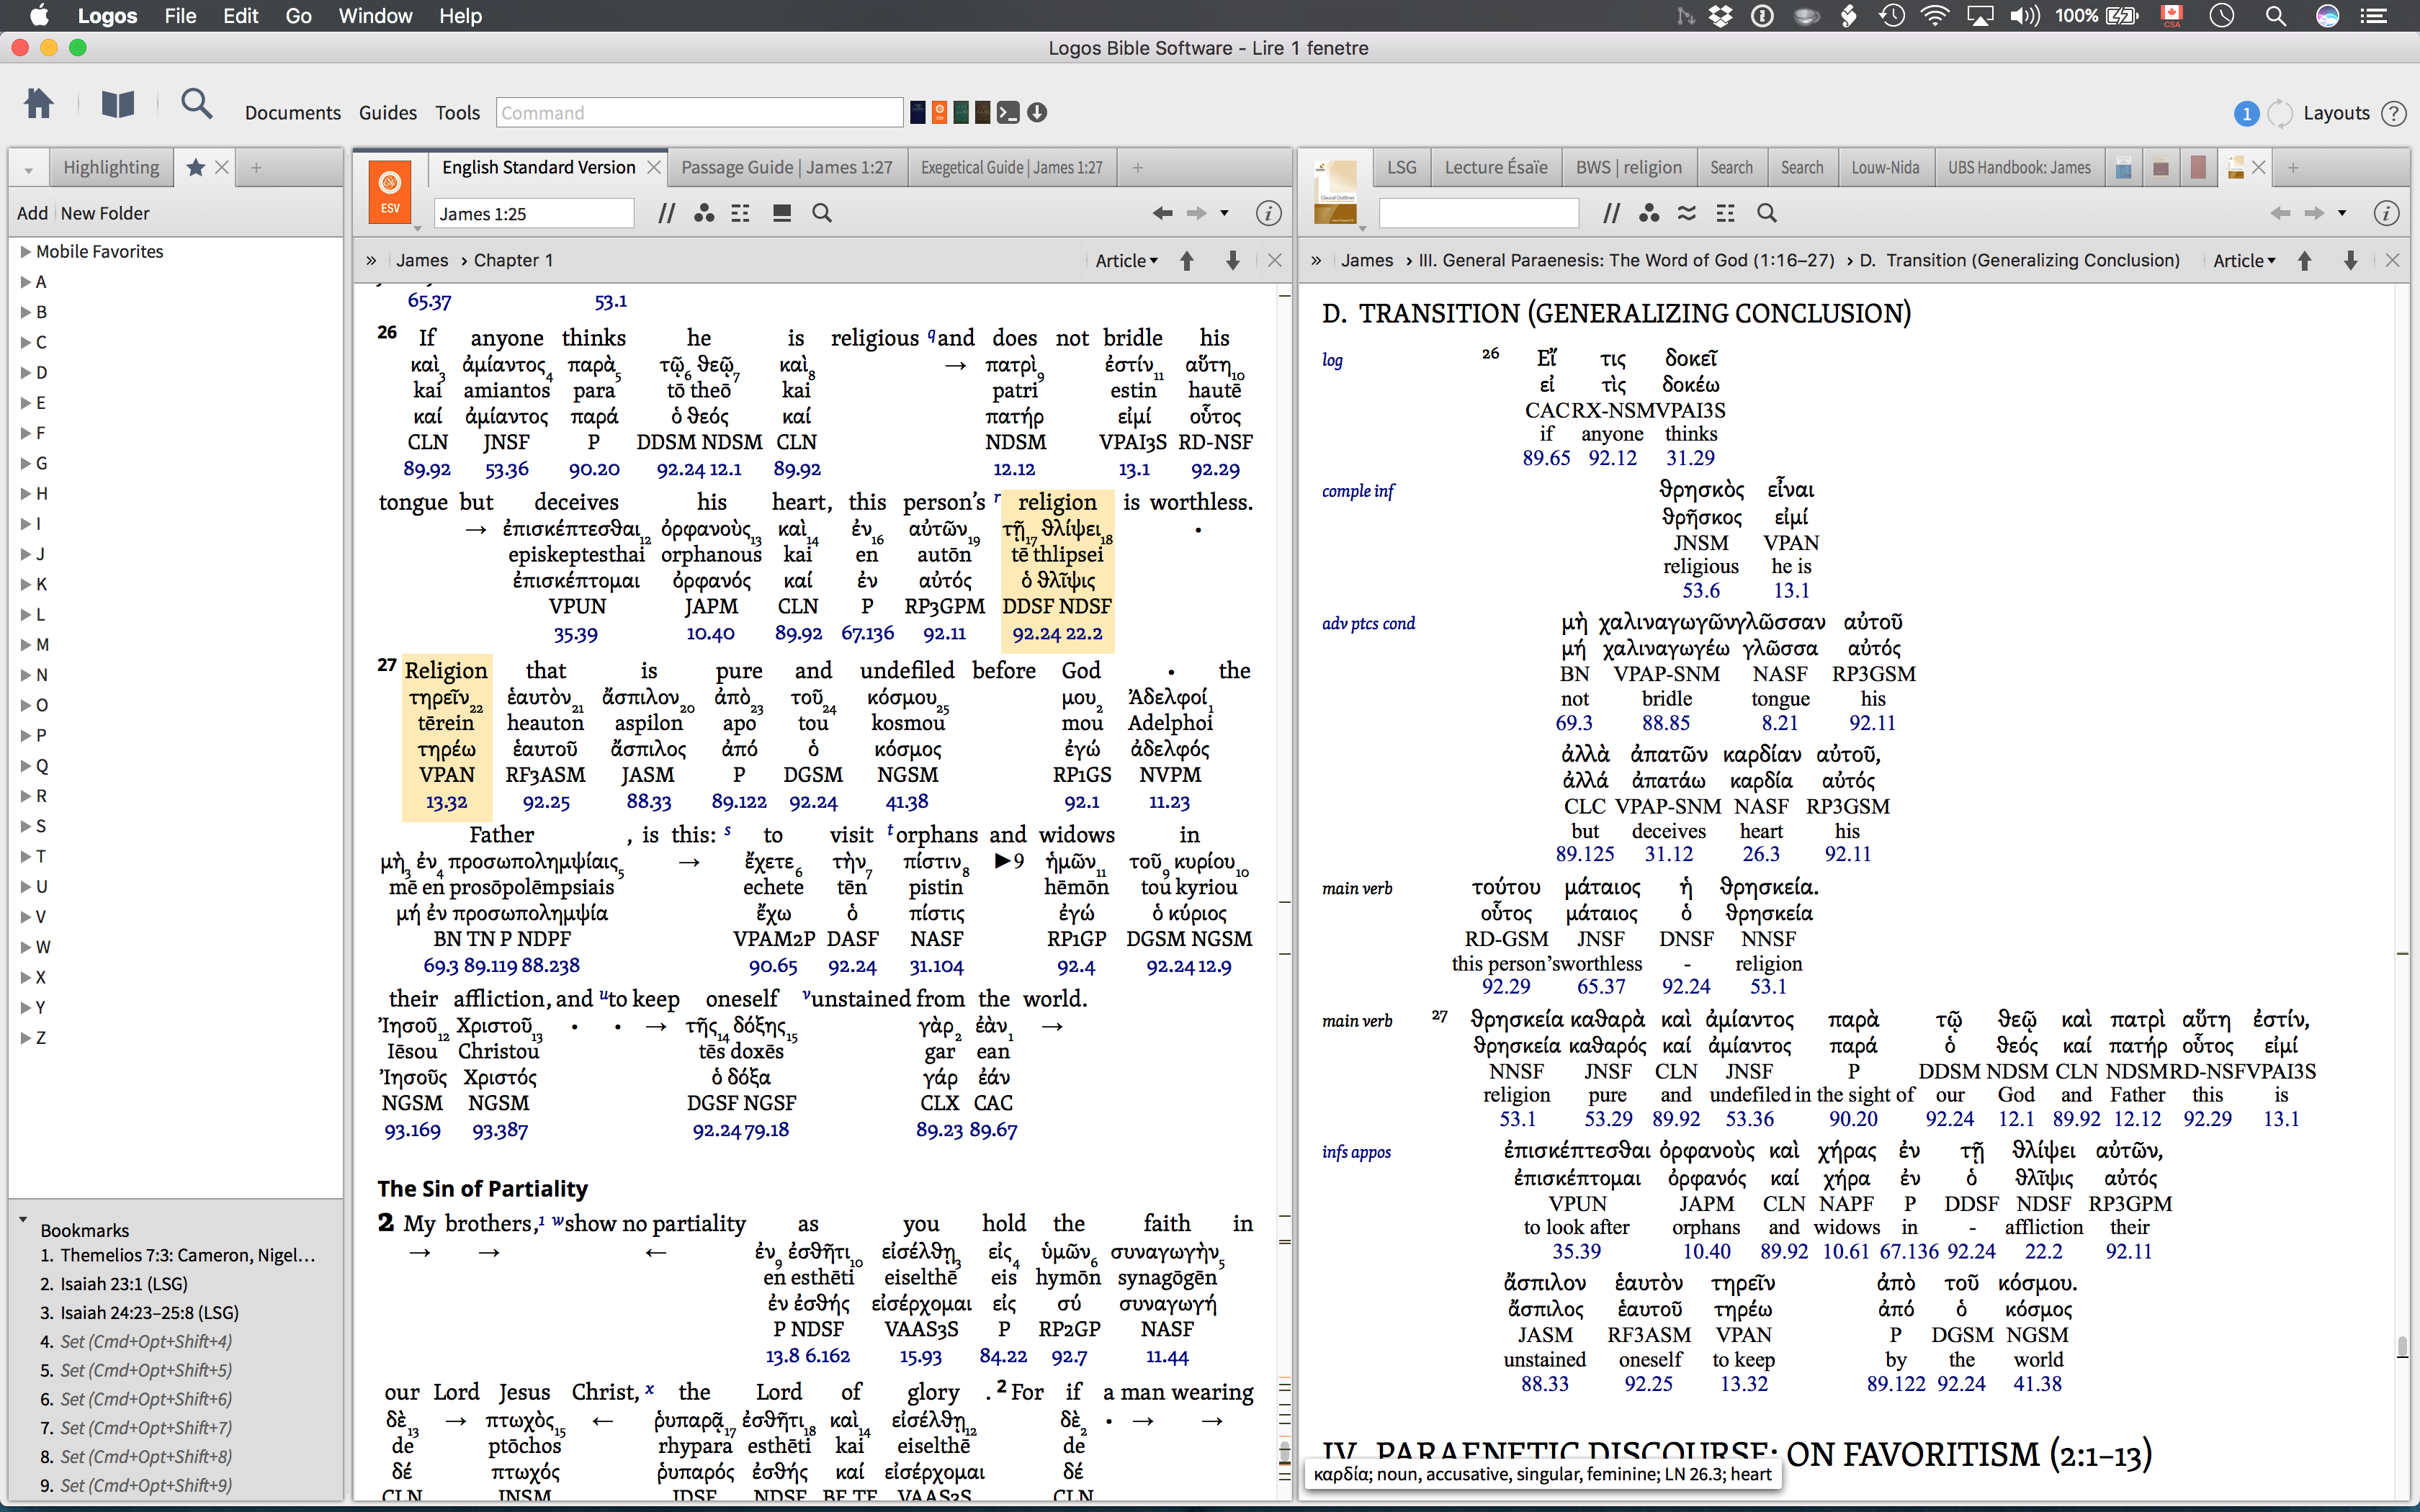Click parallel resources icon in ESV panel

pos(666,213)
